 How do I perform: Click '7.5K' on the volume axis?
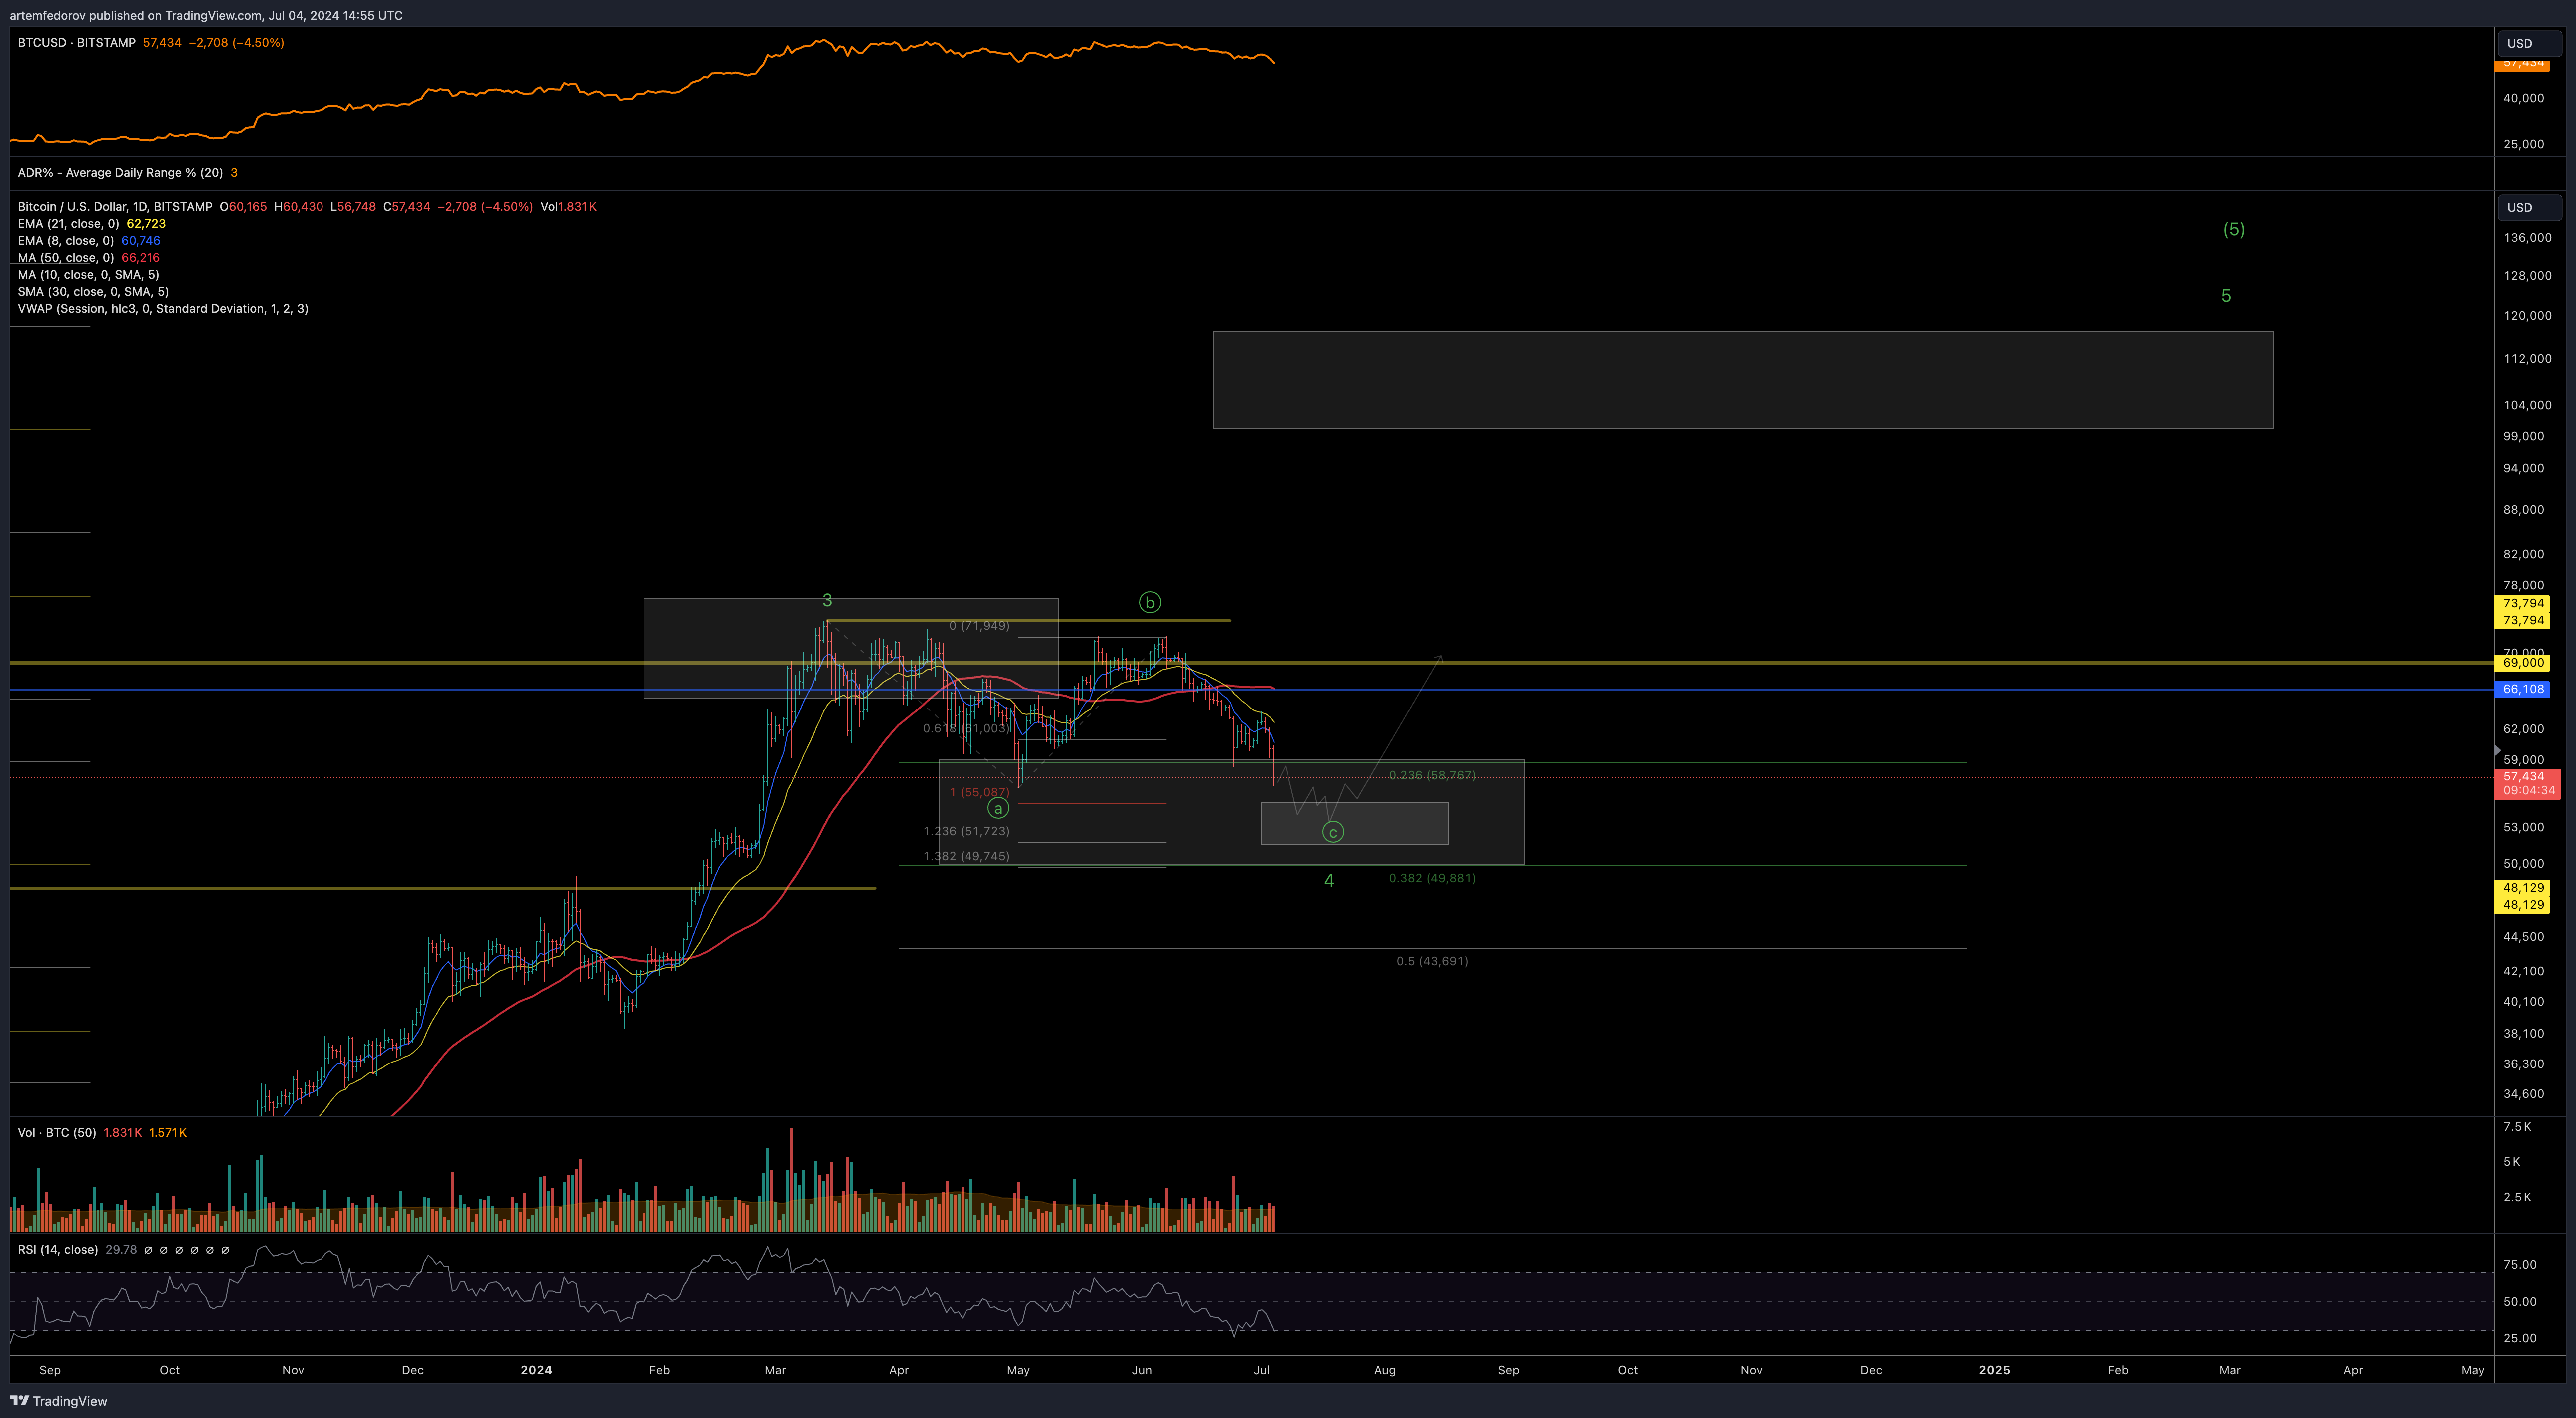click(x=2517, y=1127)
